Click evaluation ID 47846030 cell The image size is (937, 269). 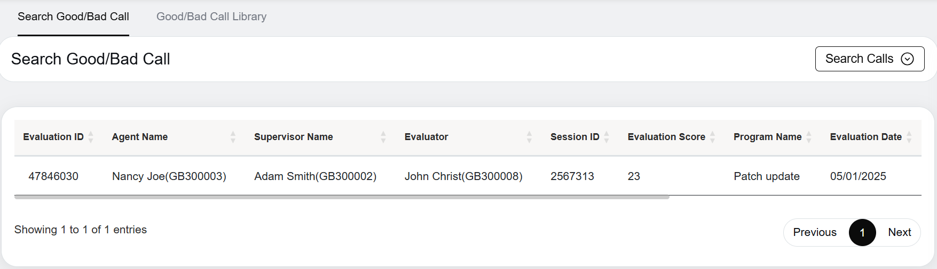point(53,176)
